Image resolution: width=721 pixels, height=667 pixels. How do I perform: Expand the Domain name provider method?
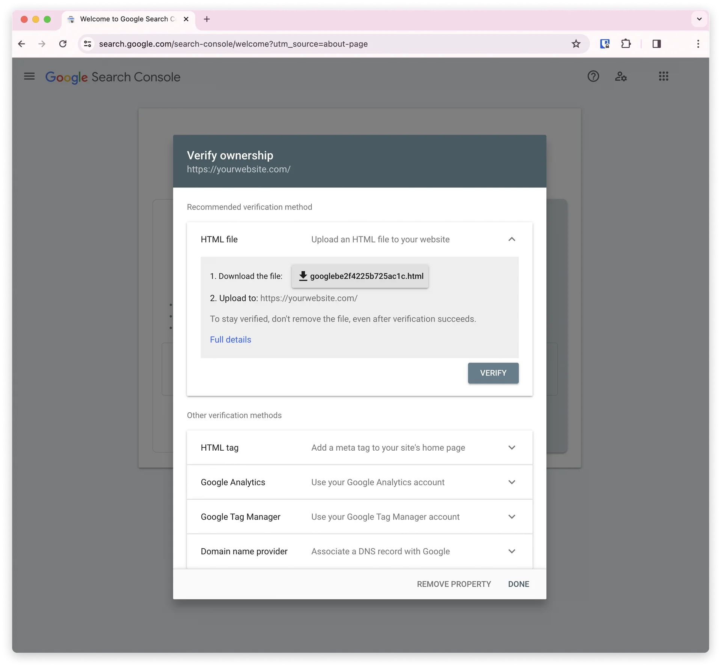[x=512, y=551]
